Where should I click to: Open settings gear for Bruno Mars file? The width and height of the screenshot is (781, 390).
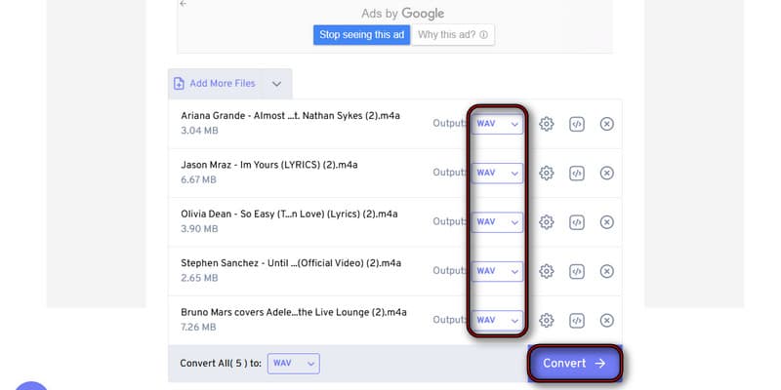click(547, 321)
